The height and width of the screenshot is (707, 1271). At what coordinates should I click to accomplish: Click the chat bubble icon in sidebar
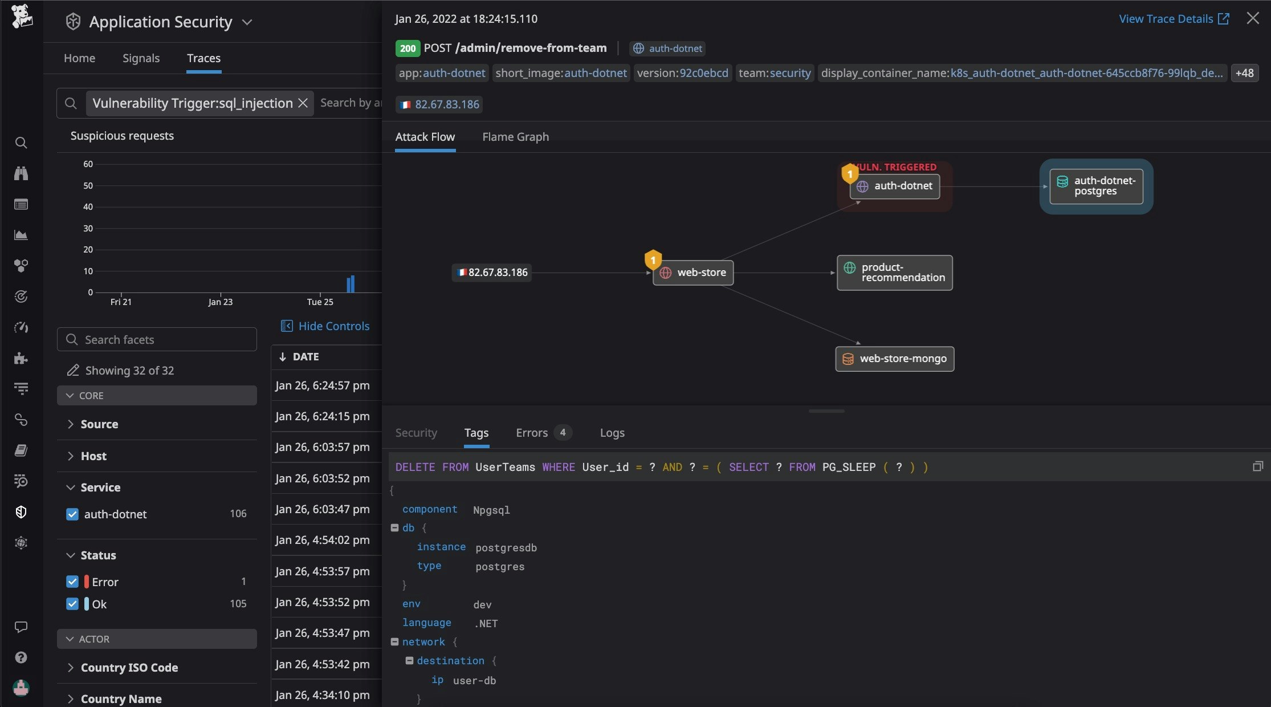21,627
